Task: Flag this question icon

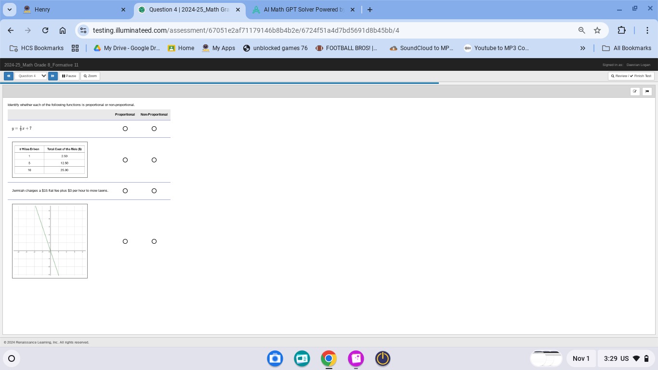Action: [x=647, y=92]
